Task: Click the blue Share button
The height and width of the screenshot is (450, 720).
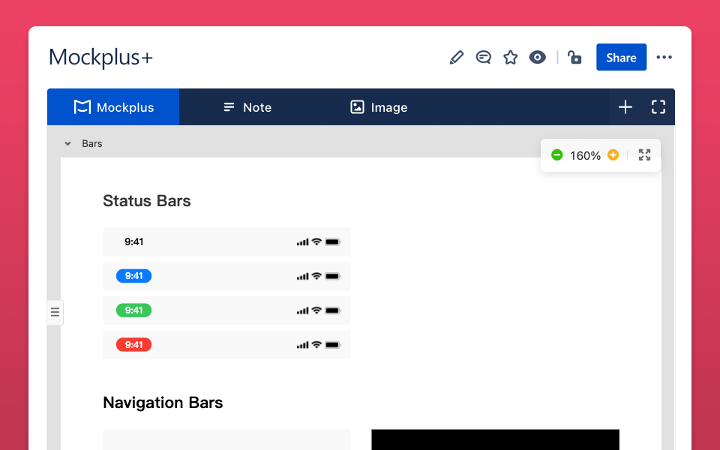Action: coord(621,58)
